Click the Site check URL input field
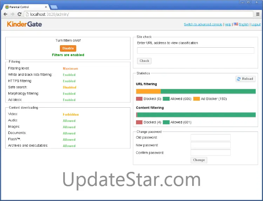The image size is (263, 201). click(196, 51)
